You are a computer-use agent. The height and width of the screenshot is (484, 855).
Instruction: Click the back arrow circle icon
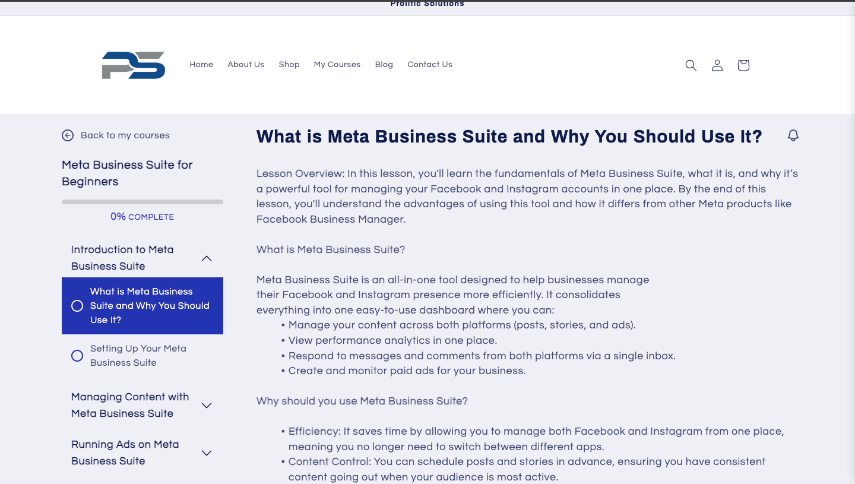pyautogui.click(x=68, y=135)
